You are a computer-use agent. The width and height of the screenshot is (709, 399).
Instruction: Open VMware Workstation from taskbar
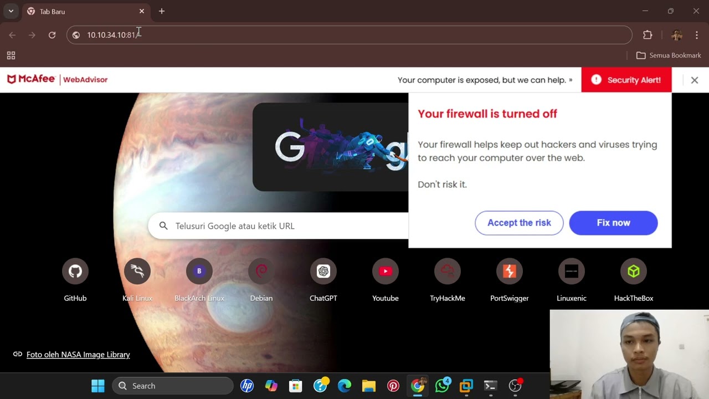pos(466,386)
